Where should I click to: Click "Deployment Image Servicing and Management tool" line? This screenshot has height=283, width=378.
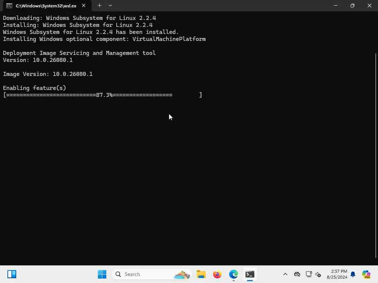pos(79,53)
